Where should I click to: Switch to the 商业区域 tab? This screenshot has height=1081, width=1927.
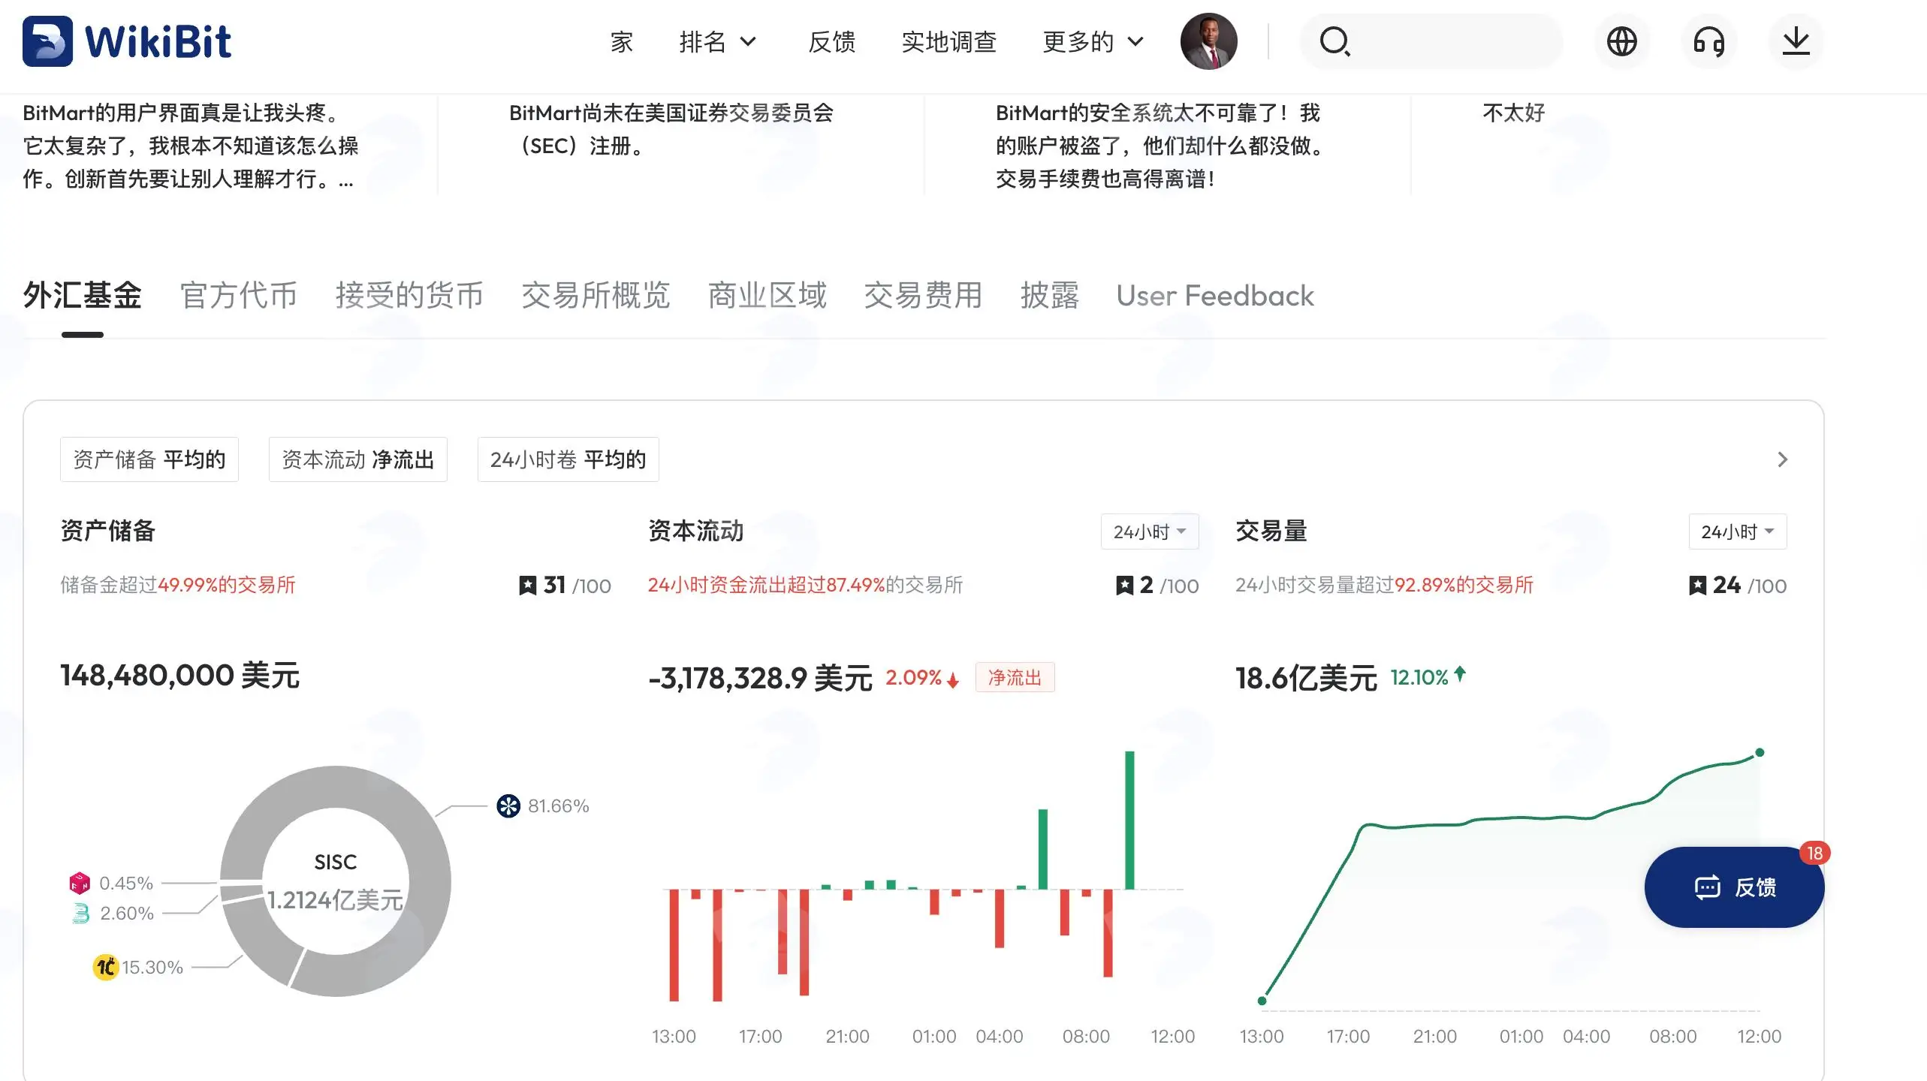[x=767, y=296]
